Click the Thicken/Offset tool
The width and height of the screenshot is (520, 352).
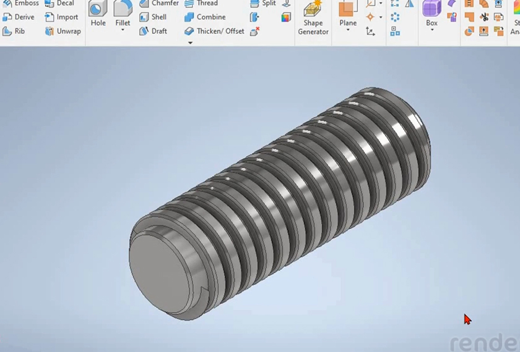214,31
